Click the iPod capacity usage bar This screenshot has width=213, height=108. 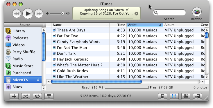coord(127,87)
